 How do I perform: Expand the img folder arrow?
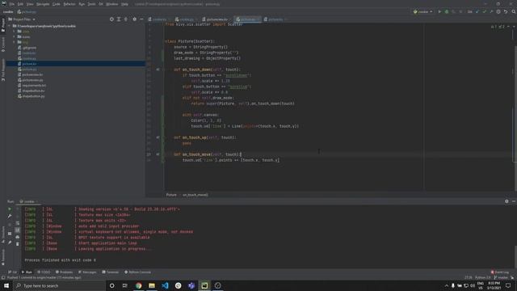point(15,42)
